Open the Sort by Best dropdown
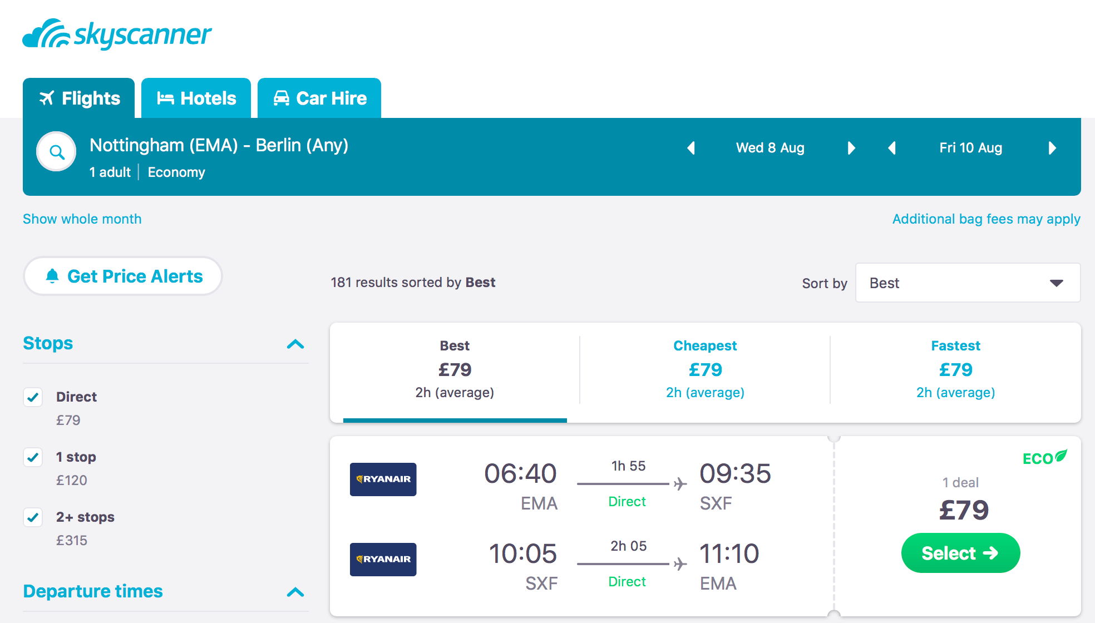This screenshot has width=1095, height=623. [x=967, y=283]
